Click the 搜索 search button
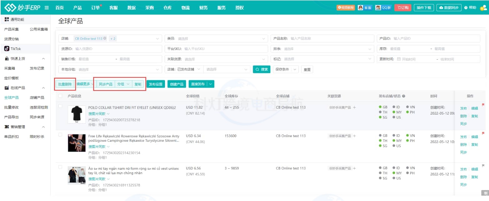The height and width of the screenshot is (201, 489). 262,69
